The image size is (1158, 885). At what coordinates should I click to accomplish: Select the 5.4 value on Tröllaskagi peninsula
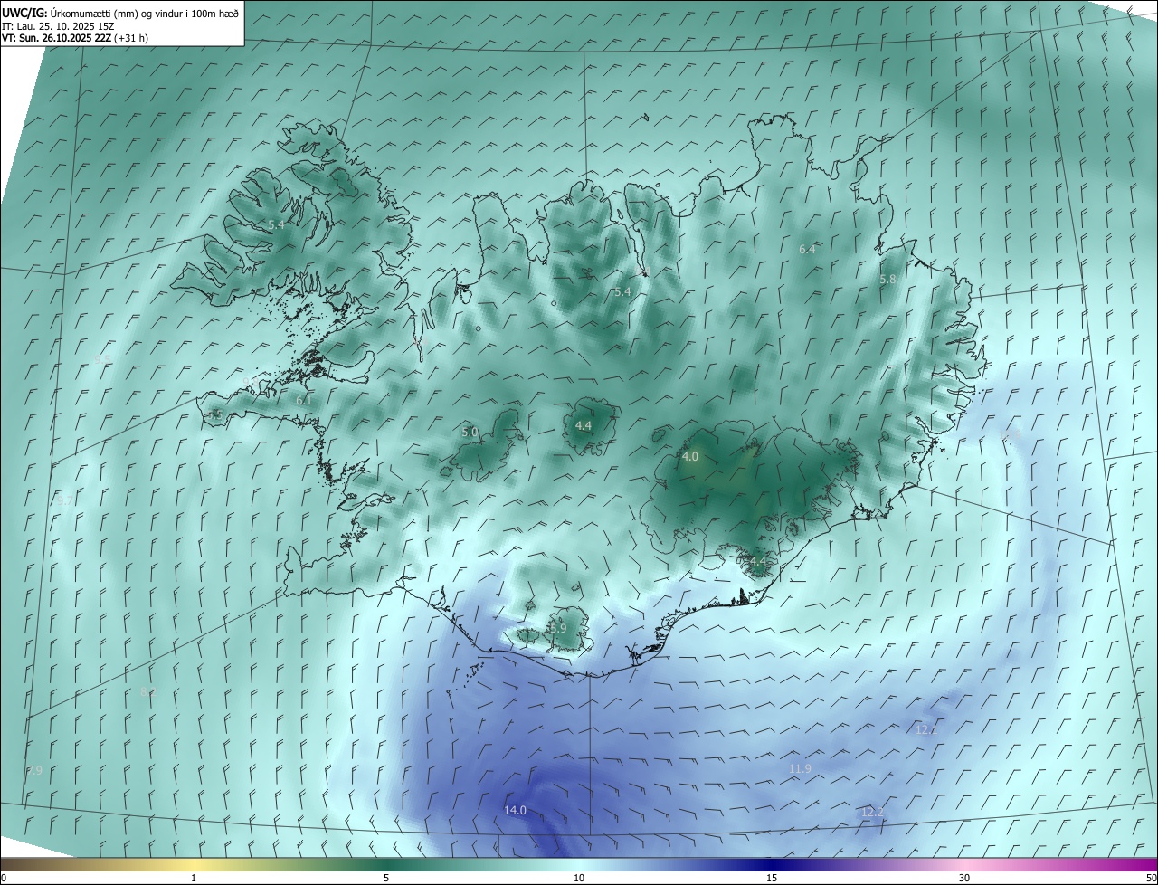point(622,292)
